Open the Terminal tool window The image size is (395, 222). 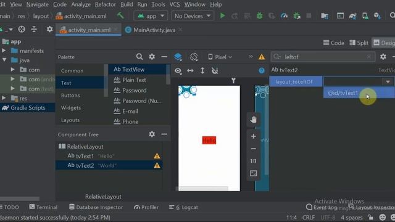point(43,207)
